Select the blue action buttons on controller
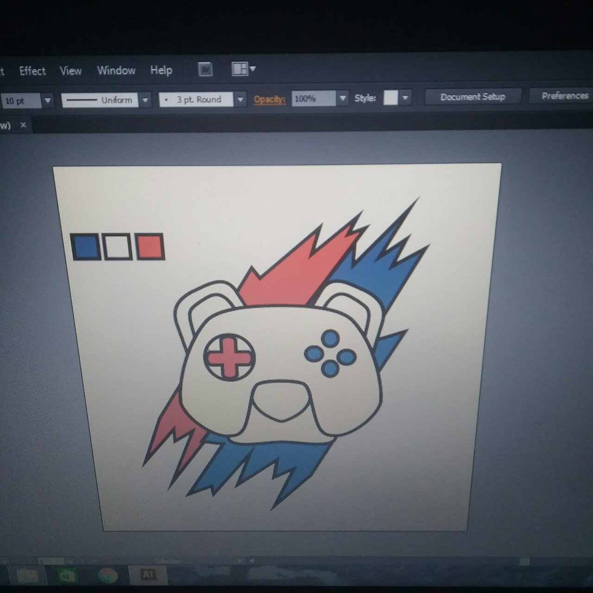Screen dimensions: 593x593 pos(330,353)
